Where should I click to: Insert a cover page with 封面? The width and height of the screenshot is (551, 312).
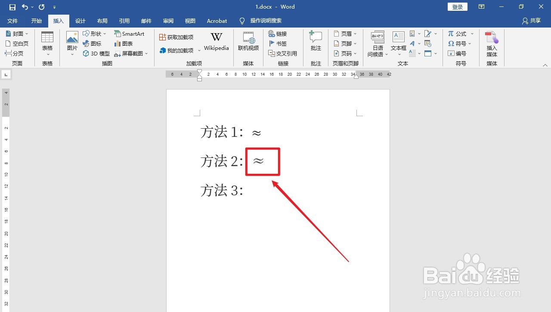[x=17, y=34]
